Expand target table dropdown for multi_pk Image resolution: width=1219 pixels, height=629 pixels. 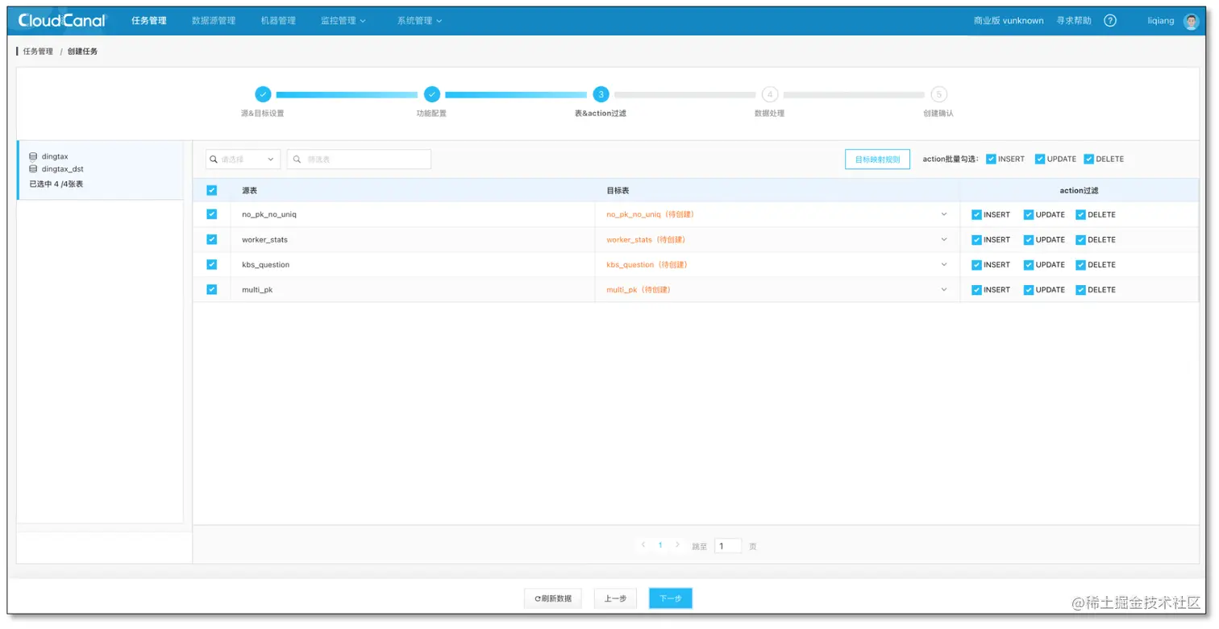click(x=944, y=289)
